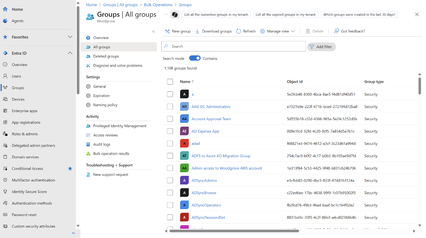Open the ADSyncAdmins group link
This screenshot has width=426, height=238.
(x=204, y=180)
